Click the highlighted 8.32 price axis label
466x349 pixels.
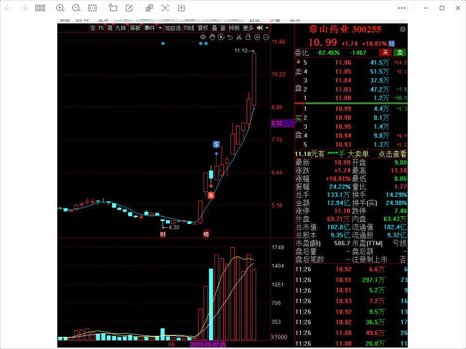283,123
